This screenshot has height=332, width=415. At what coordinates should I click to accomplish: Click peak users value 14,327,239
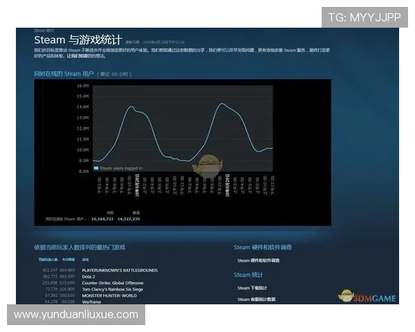coord(129,219)
